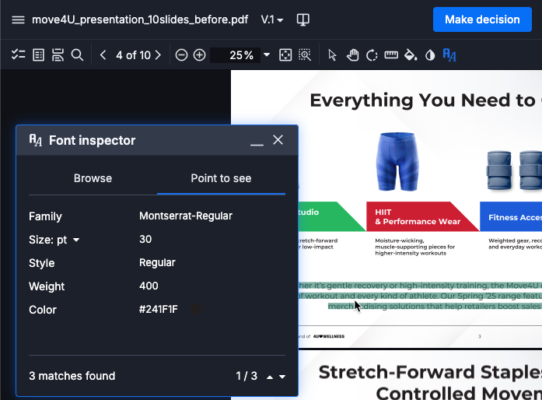The image size is (542, 400).
Task: Click the green Studio banner
Action: pos(332,216)
